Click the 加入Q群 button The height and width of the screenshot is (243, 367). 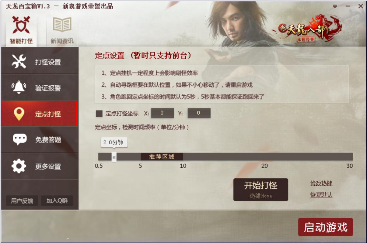(x=57, y=201)
